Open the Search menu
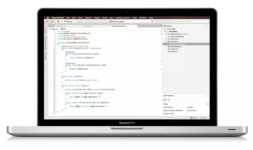The image size is (253, 150). point(88,18)
